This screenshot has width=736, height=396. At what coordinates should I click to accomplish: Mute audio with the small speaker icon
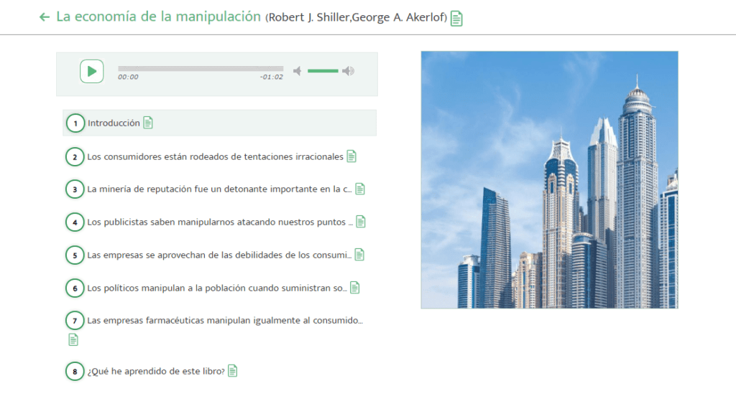[x=297, y=71]
